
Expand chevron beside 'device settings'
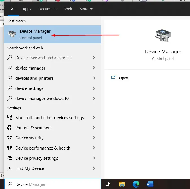[94, 88]
